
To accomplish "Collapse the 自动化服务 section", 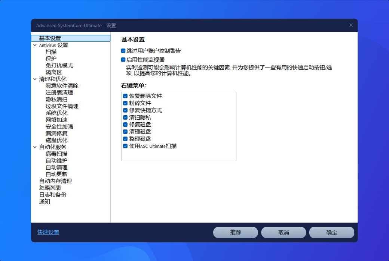I will 36,147.
